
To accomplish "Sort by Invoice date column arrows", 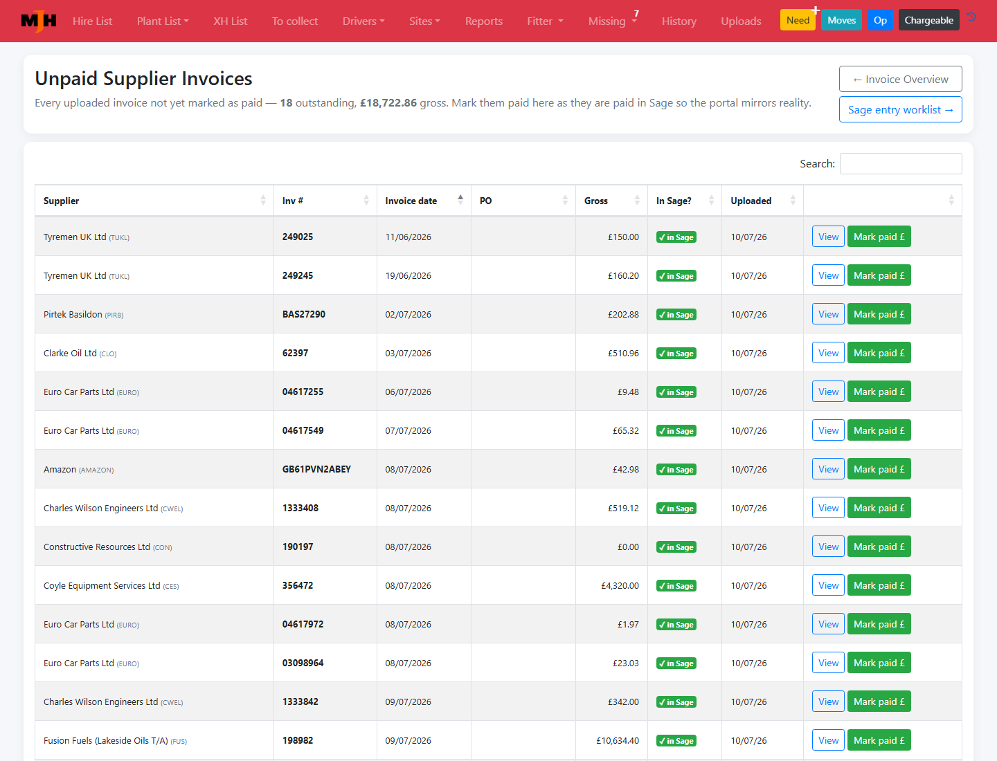I will coord(460,201).
